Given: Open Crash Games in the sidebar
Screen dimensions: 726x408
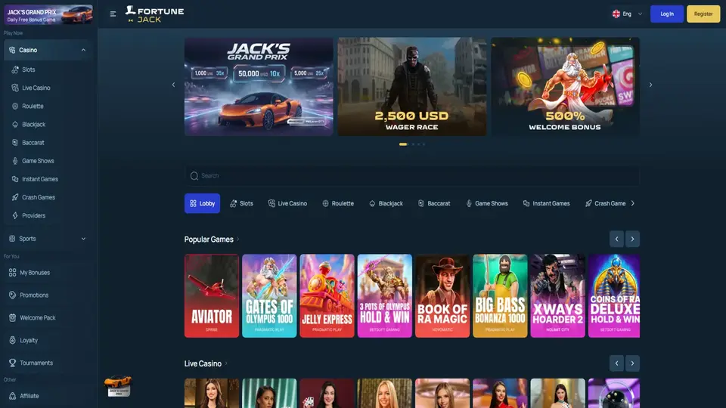Looking at the screenshot, I should point(39,197).
